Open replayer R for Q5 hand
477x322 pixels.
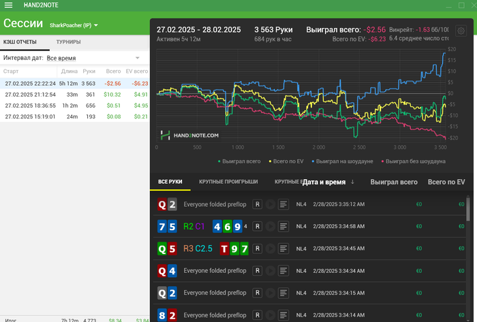(x=258, y=248)
